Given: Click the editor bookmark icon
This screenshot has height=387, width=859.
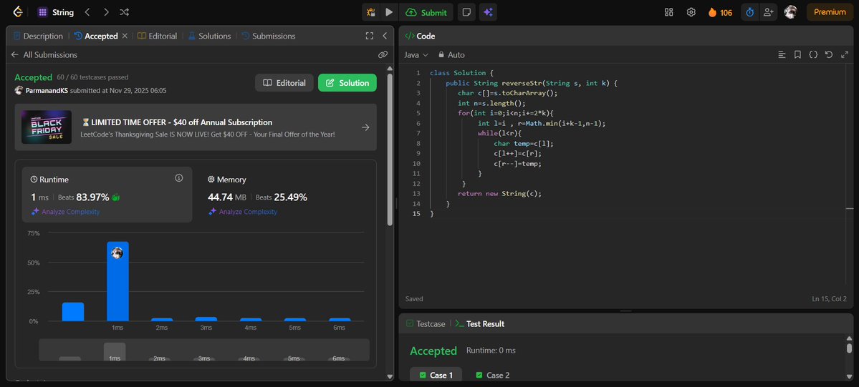Looking at the screenshot, I should [x=797, y=55].
